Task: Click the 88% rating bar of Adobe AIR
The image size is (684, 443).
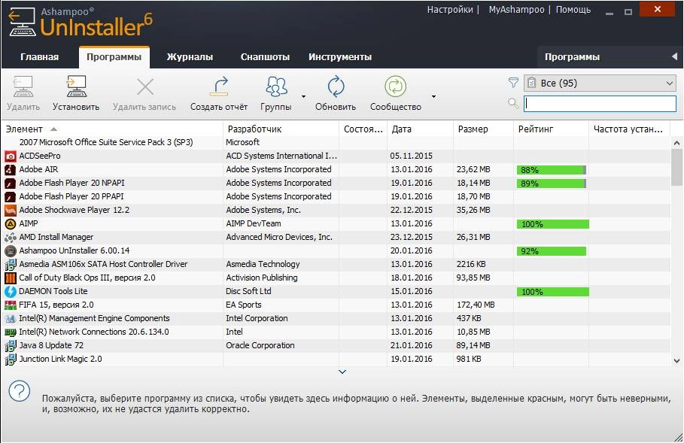Action: tap(552, 170)
